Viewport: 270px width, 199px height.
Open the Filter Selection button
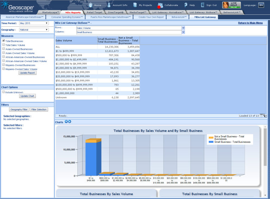click(39, 109)
